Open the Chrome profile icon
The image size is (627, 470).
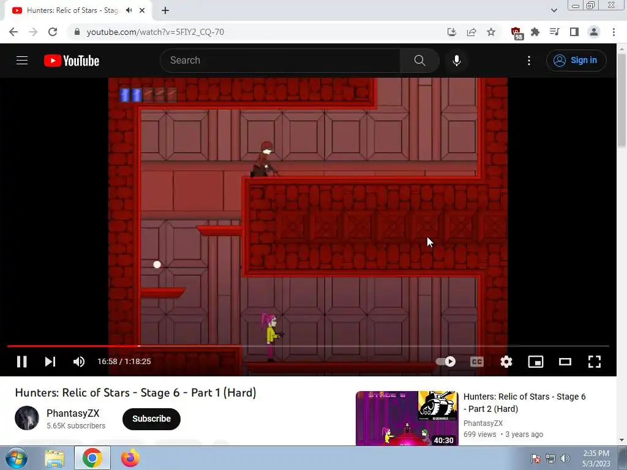tap(594, 32)
